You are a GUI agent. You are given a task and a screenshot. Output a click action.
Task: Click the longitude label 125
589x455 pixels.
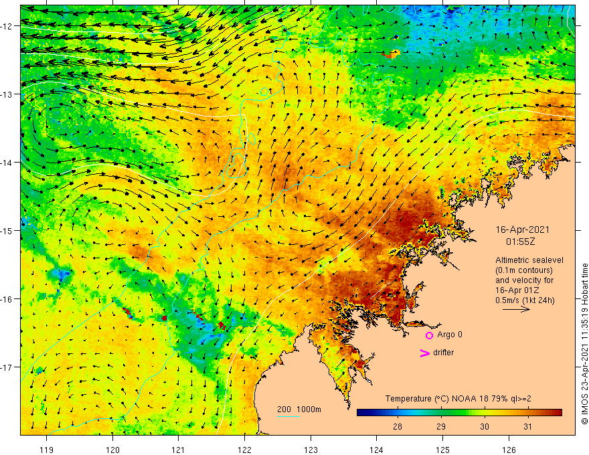[x=443, y=450]
